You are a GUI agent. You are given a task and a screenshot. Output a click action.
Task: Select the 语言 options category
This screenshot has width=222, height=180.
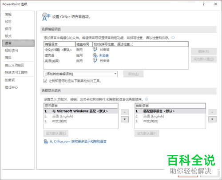[x=18, y=43]
